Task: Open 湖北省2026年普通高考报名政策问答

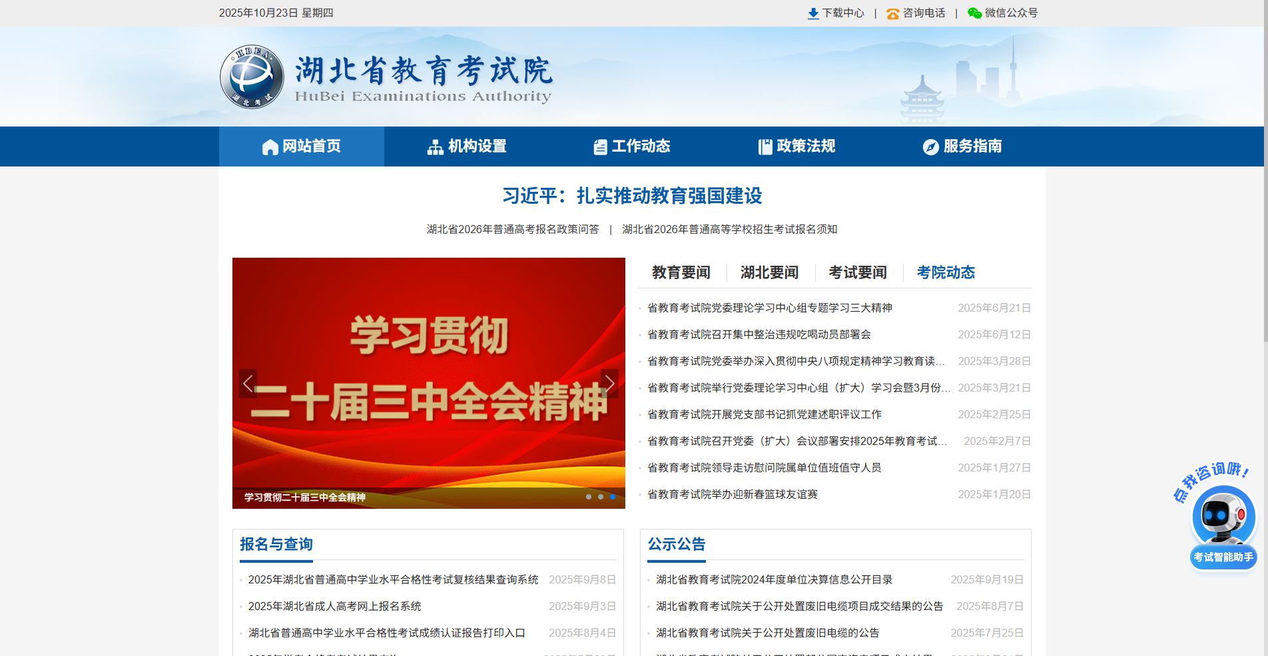Action: tap(513, 229)
